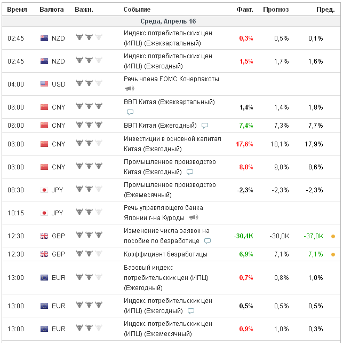
Task: Click importance bulls for NZD quarterly CPI
Action: 89,38
